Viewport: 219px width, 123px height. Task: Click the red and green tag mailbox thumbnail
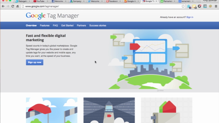(167, 110)
